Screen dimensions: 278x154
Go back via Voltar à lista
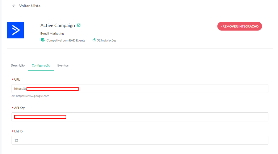click(x=30, y=6)
